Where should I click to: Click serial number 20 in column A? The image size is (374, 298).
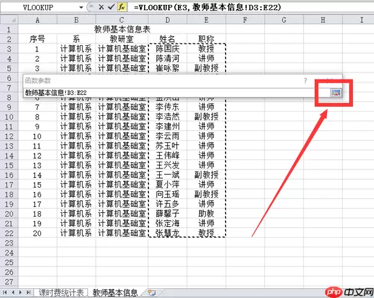tap(37, 233)
